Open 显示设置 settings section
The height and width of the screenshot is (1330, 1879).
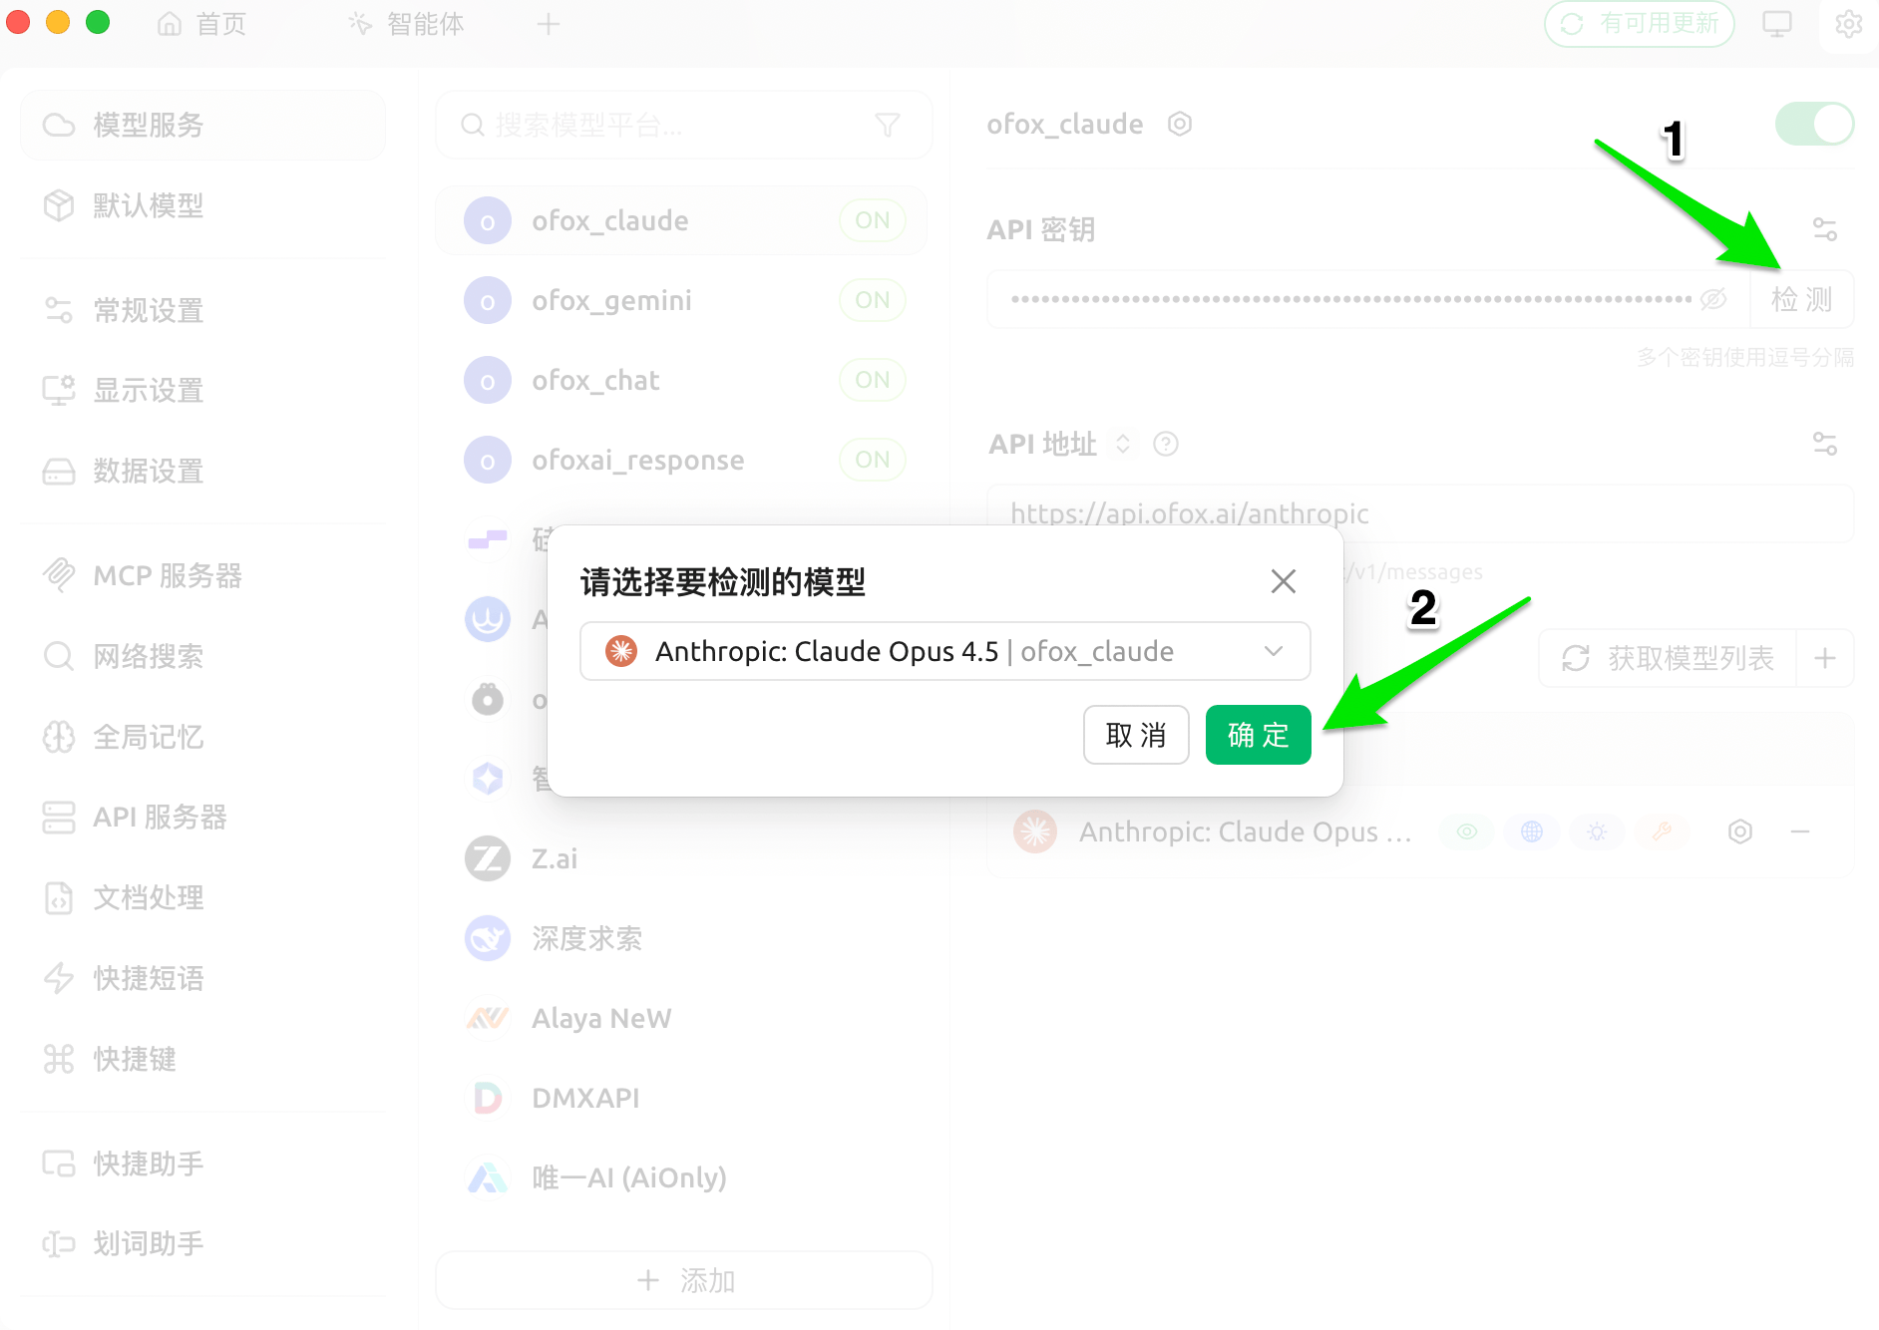(202, 390)
